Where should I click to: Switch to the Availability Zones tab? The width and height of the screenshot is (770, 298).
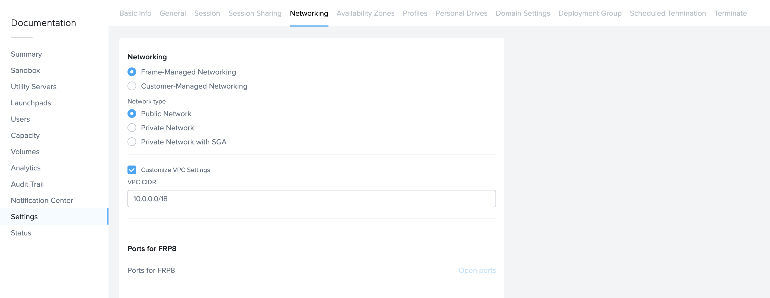tap(365, 13)
